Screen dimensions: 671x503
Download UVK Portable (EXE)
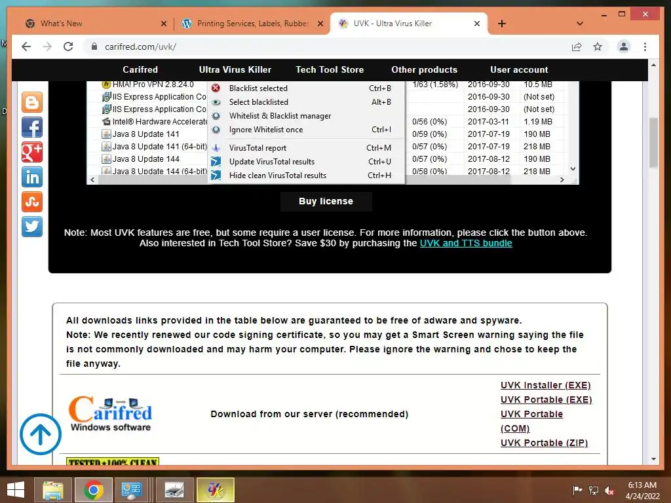tap(546, 400)
